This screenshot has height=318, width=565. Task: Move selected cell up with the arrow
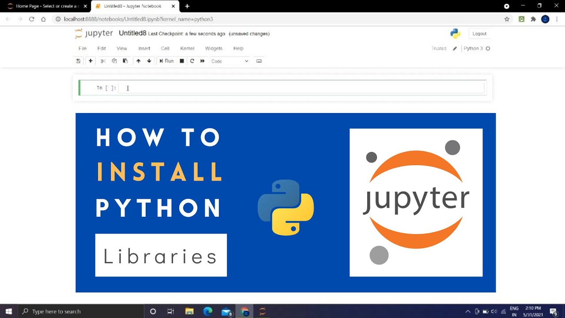pyautogui.click(x=138, y=61)
